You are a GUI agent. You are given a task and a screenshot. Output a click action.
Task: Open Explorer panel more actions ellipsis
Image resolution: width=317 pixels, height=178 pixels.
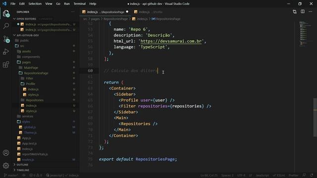(x=73, y=12)
